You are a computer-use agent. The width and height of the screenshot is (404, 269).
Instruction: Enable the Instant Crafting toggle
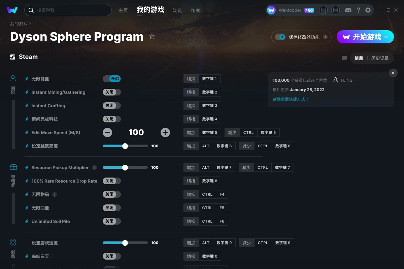click(112, 106)
